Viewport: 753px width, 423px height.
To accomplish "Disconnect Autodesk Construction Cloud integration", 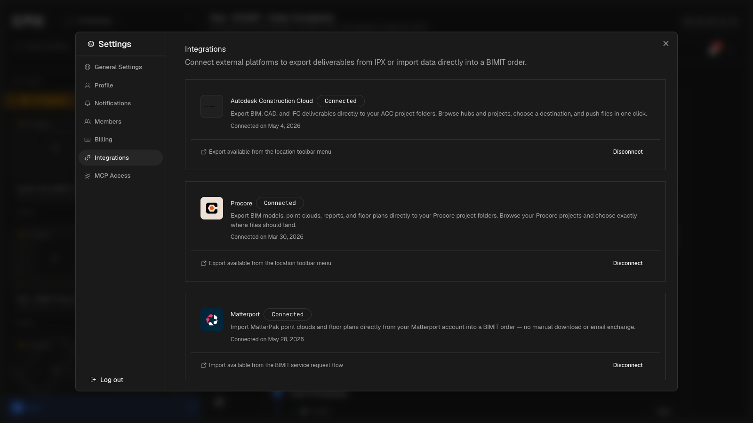I will (x=628, y=152).
